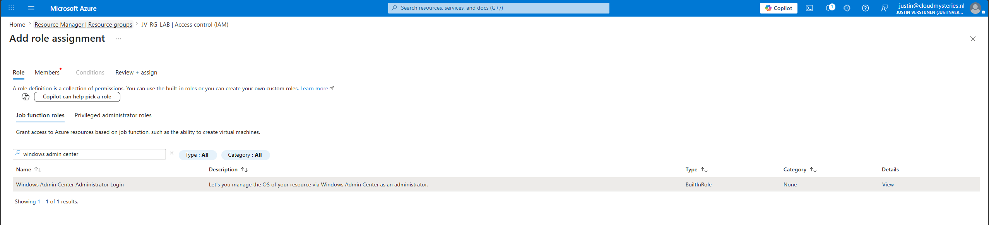Open the Category : All filter

pos(245,155)
